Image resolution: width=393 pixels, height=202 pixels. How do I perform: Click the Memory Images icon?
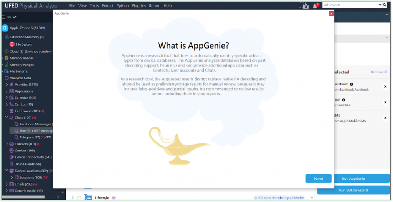click(x=7, y=58)
